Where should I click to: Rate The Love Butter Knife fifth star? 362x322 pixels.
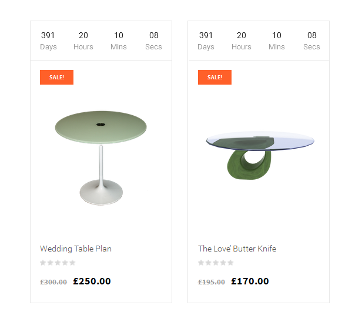point(230,263)
